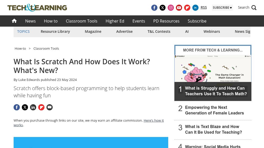Image resolution: width=264 pixels, height=148 pixels.
Task: Select the AI topic in TOPICS bar
Action: point(187,31)
